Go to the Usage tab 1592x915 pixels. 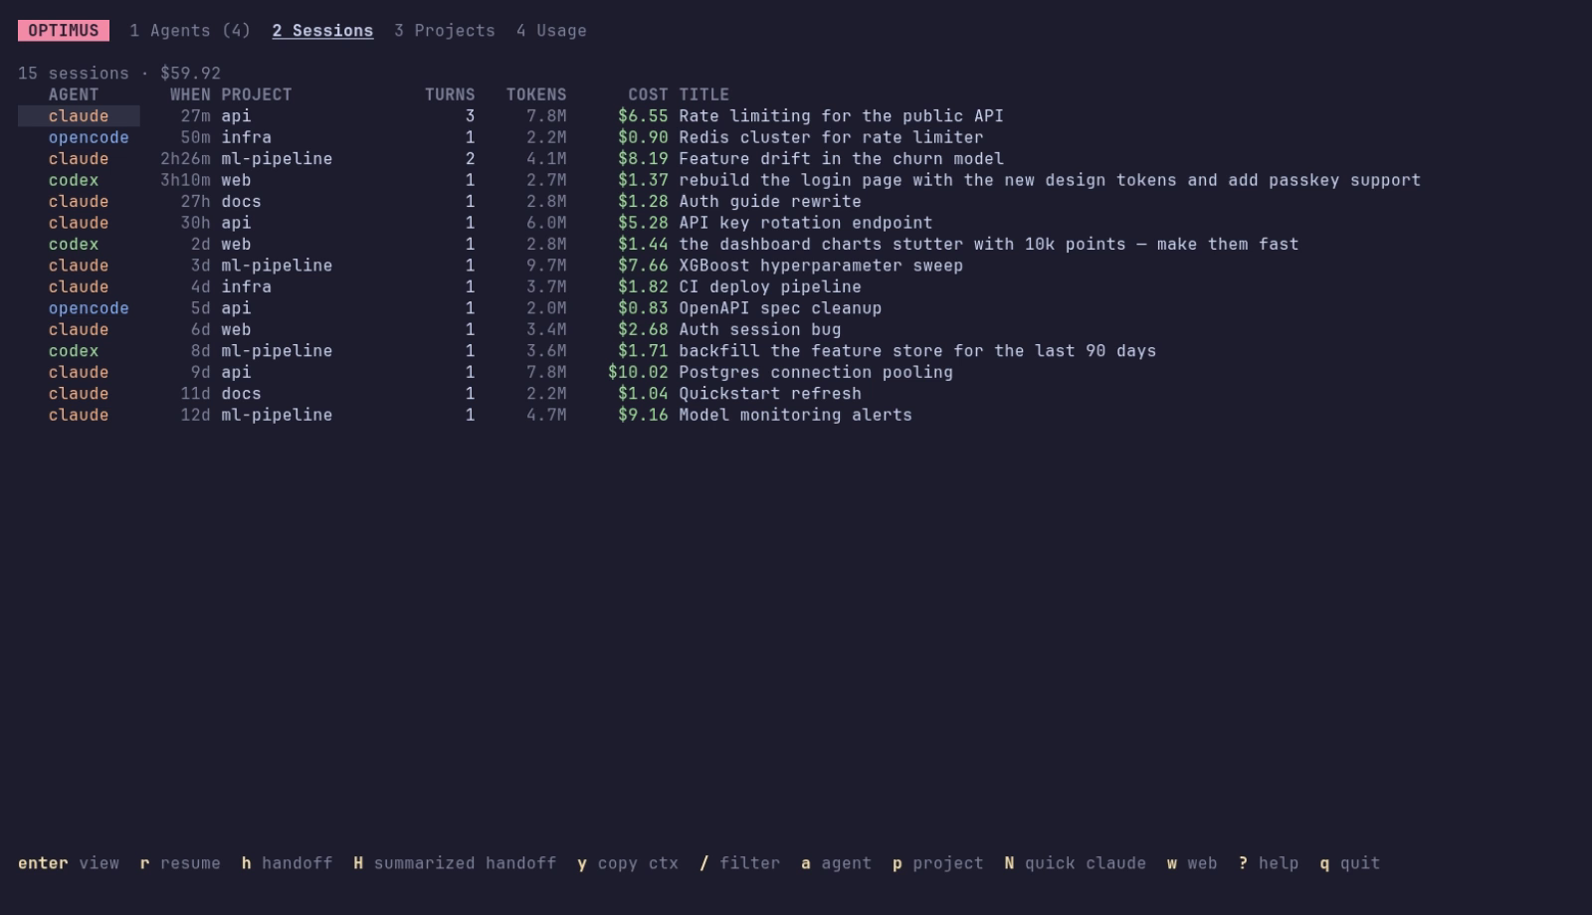pos(551,31)
